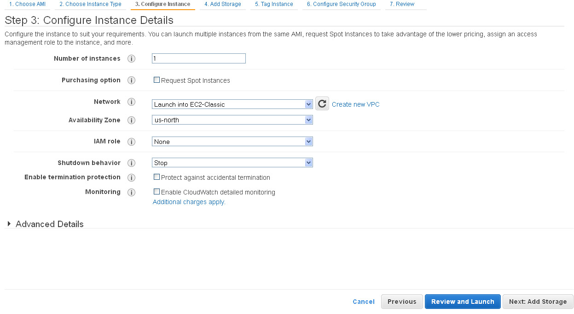Go to 2. Choose Instance Type tab
The height and width of the screenshot is (314, 574).
coord(91,4)
